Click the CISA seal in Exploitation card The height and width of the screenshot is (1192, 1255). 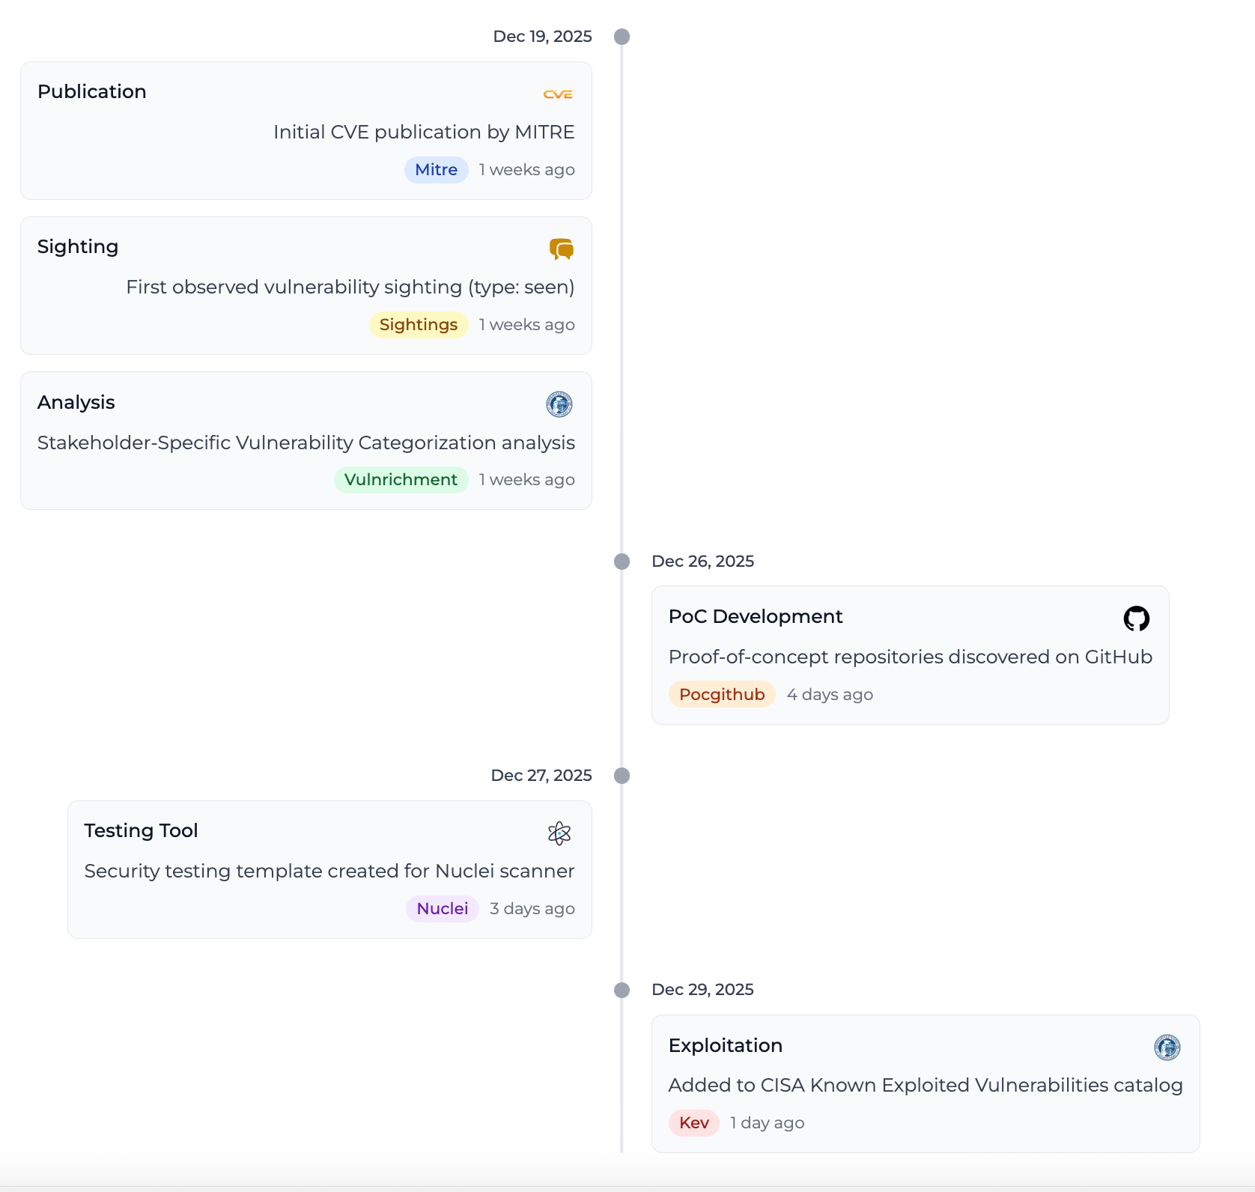1167,1047
